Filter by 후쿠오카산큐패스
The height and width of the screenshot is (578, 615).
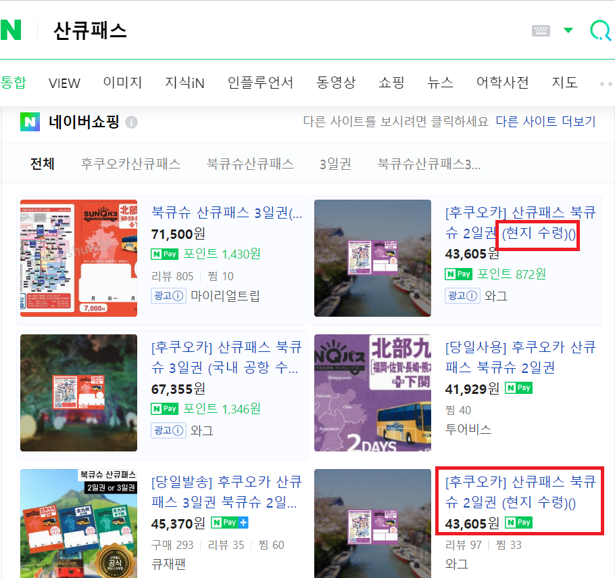[x=130, y=164]
